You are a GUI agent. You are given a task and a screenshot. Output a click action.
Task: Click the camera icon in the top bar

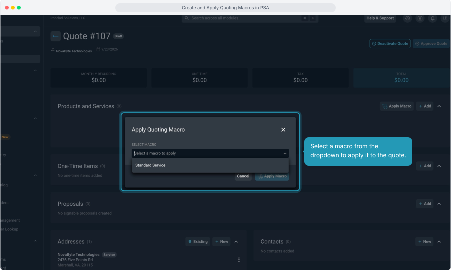coord(420,18)
